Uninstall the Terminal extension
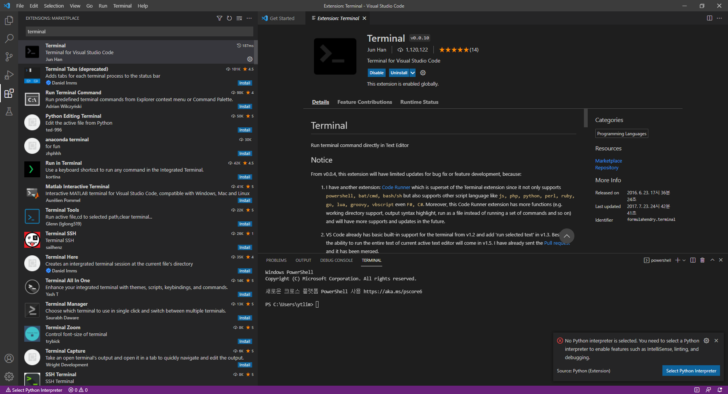728x394 pixels. (399, 73)
